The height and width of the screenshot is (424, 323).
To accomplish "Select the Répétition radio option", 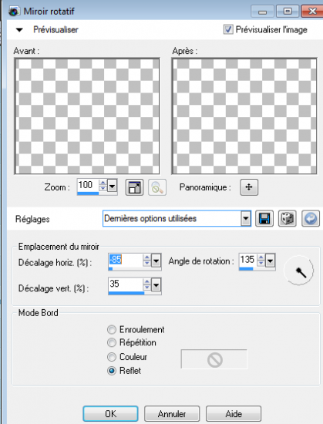I will click(x=112, y=342).
